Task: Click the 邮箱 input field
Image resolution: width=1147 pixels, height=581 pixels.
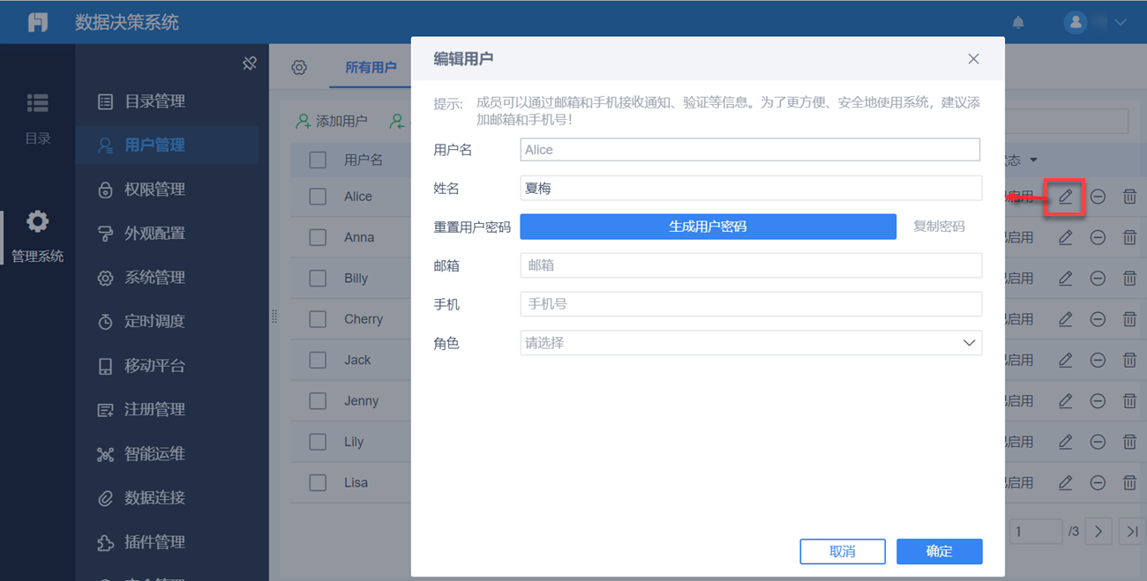Action: (x=751, y=265)
